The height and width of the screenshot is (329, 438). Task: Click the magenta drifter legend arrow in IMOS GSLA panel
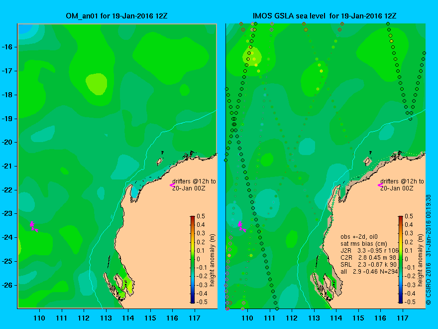click(380, 185)
